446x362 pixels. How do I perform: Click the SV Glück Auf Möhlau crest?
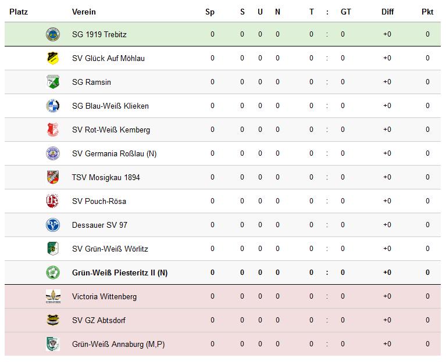(53, 58)
